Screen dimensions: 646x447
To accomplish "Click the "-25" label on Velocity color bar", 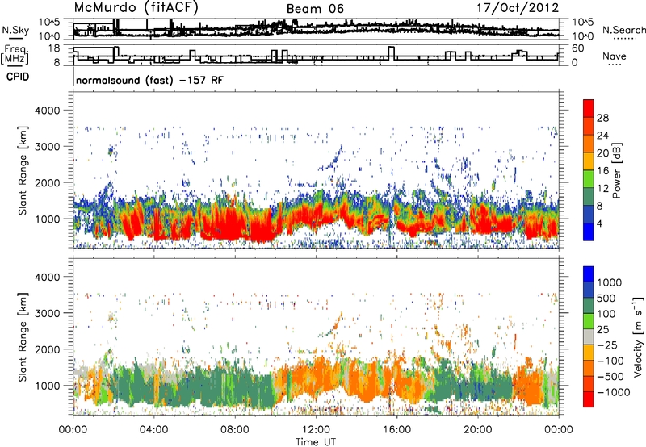I will pos(606,345).
